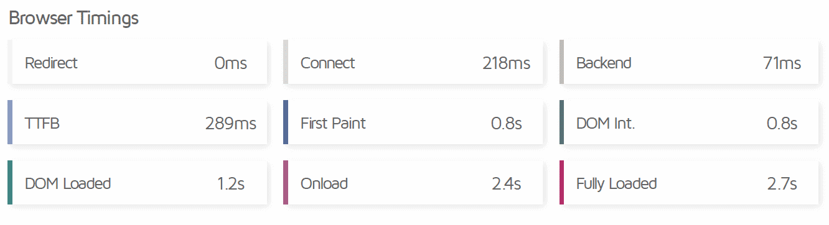
Task: Select the Onload timing card
Action: coord(413,183)
